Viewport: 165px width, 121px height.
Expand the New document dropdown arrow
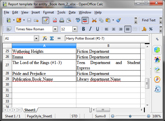point(14,20)
